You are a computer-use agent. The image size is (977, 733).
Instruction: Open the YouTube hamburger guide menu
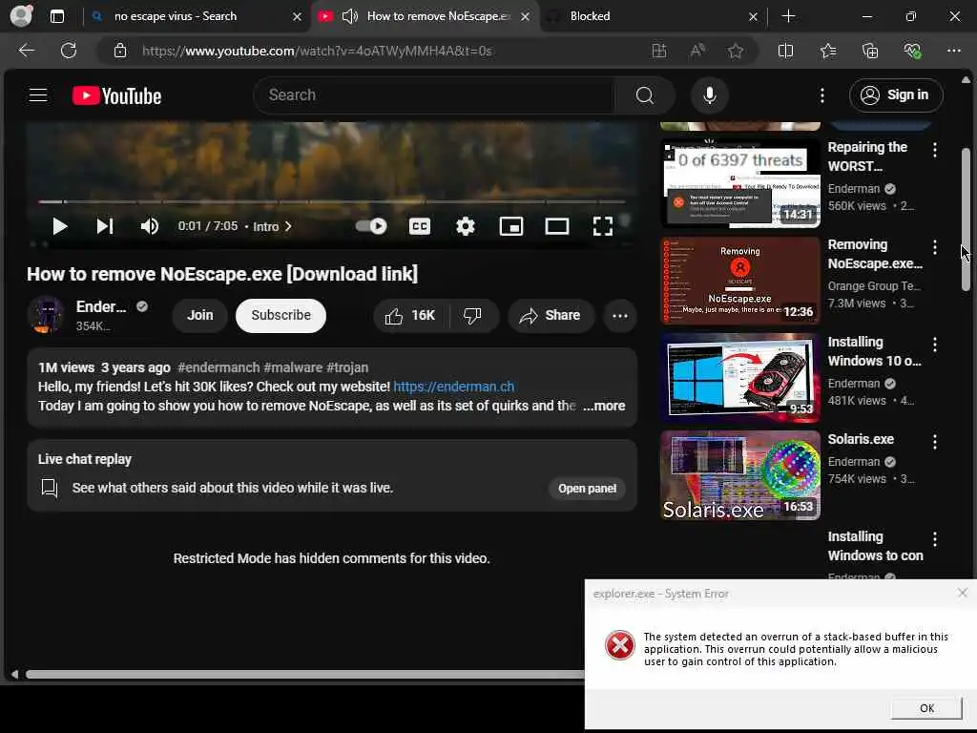38,95
